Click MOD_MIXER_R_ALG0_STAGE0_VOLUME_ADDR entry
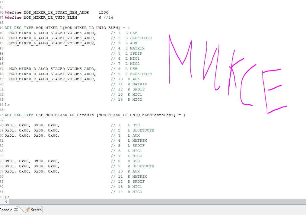Image resolution: width=306 pixels, height=215 pixels. pos(52,69)
